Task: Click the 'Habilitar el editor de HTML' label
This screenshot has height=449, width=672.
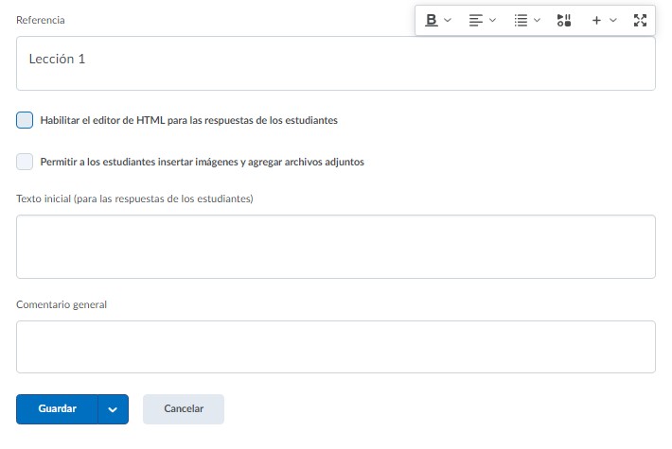Action: [x=189, y=120]
